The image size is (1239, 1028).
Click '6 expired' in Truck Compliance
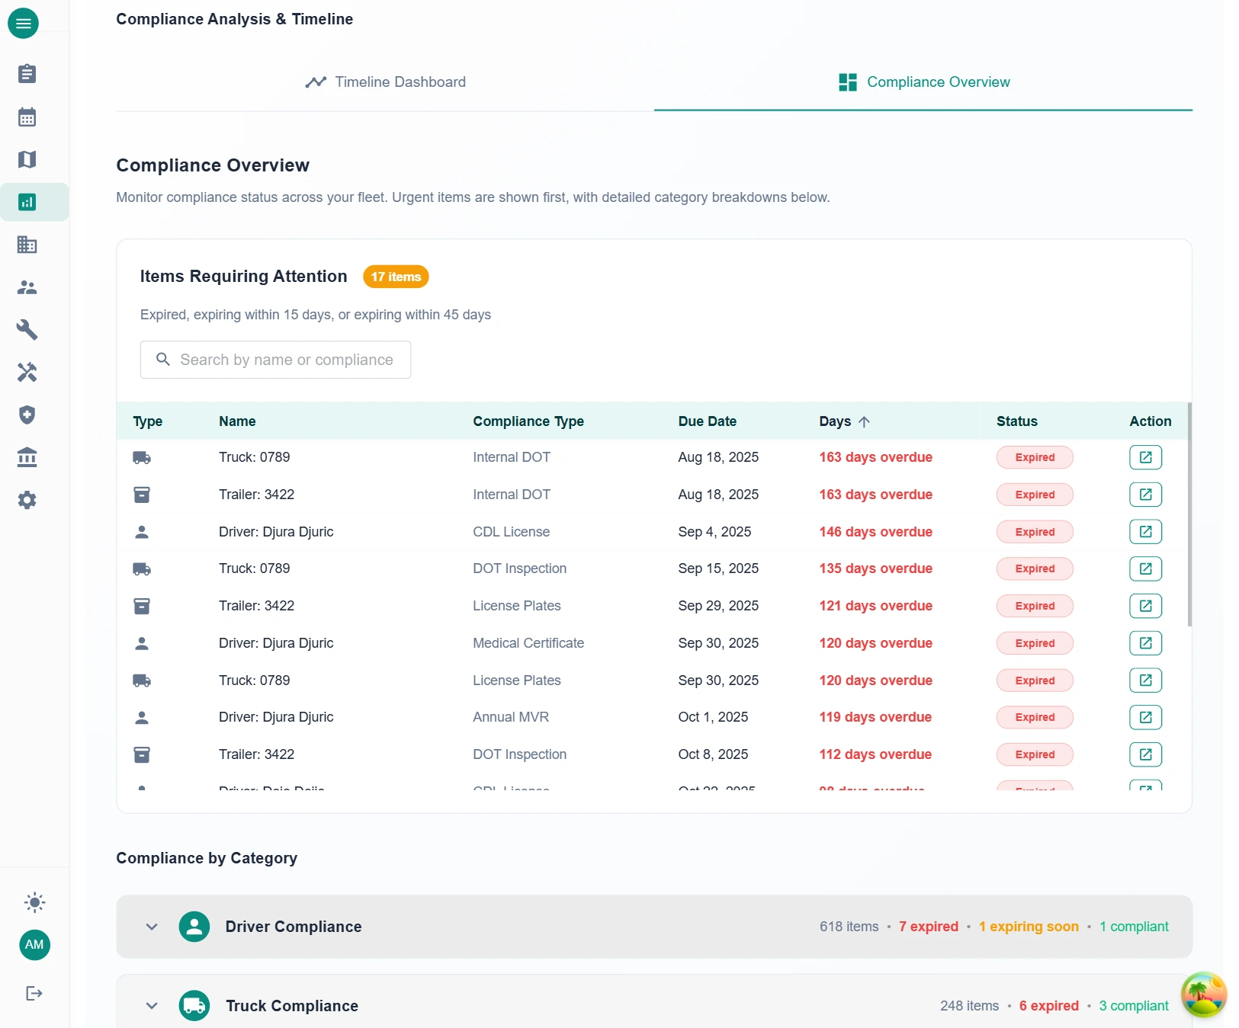pos(1048,1006)
